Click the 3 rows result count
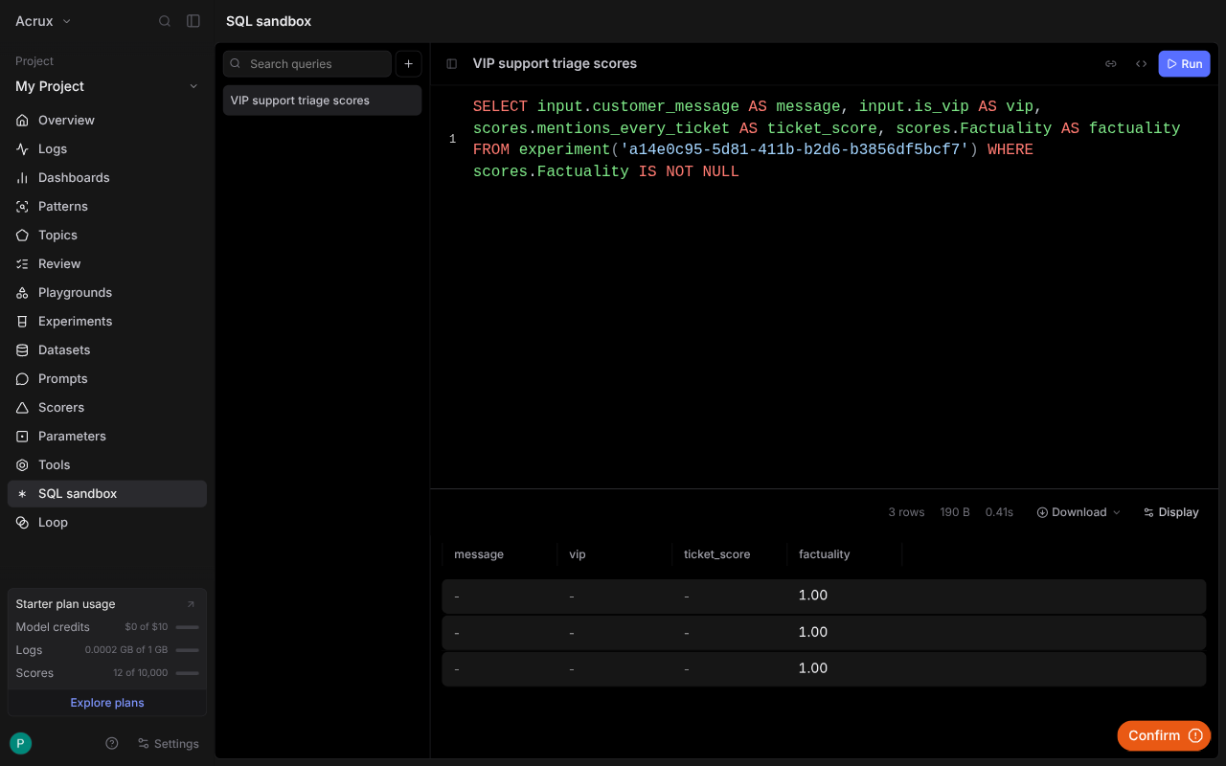Screen dimensions: 1226x766 (906, 512)
